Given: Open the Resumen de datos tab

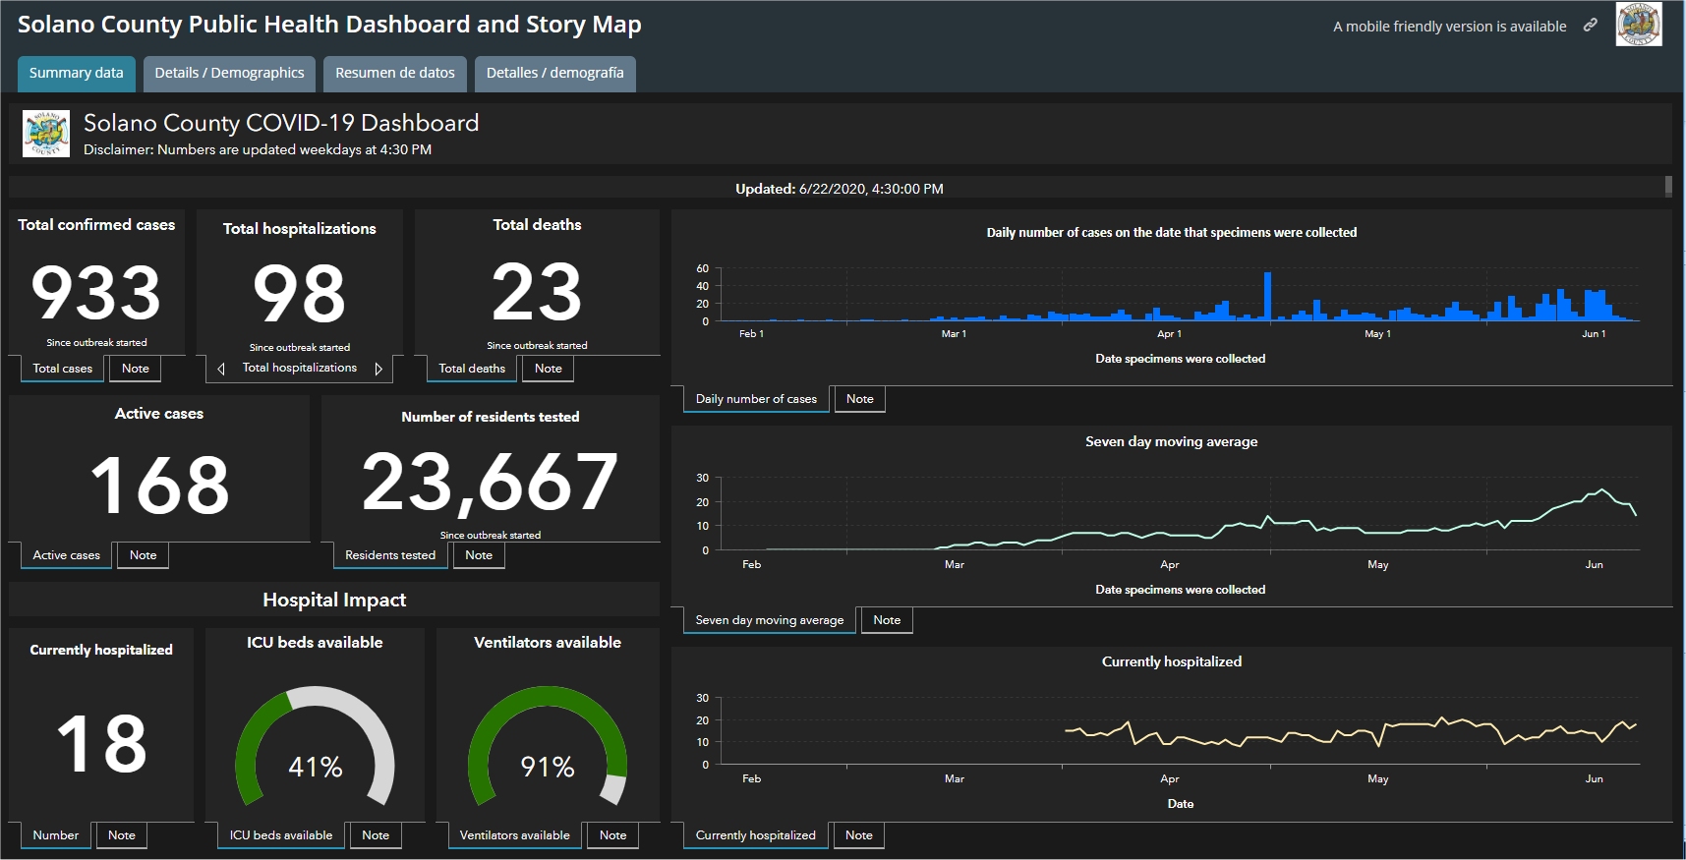Looking at the screenshot, I should tap(394, 74).
